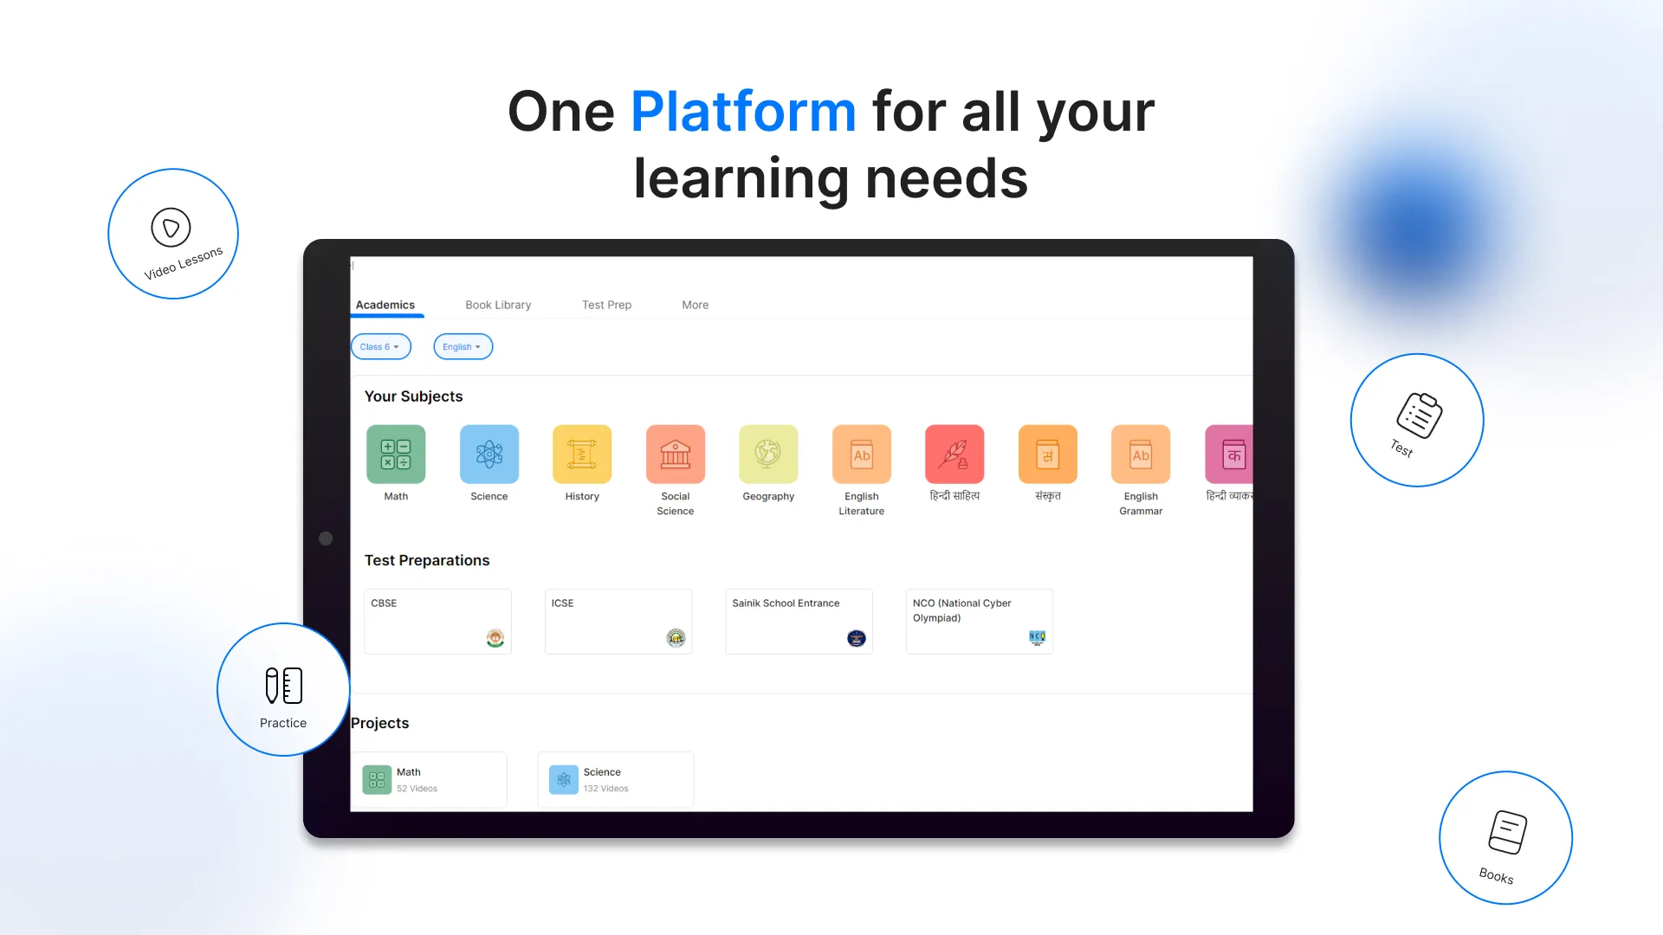This screenshot has height=935, width=1663.
Task: Open the Video Lessons icon
Action: (x=172, y=233)
